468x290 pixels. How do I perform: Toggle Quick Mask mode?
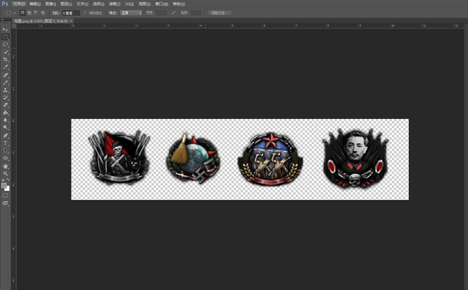coord(5,195)
